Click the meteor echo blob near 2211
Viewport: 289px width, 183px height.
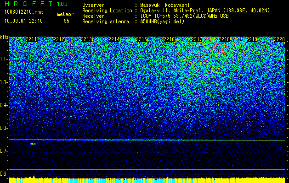tap(33, 144)
